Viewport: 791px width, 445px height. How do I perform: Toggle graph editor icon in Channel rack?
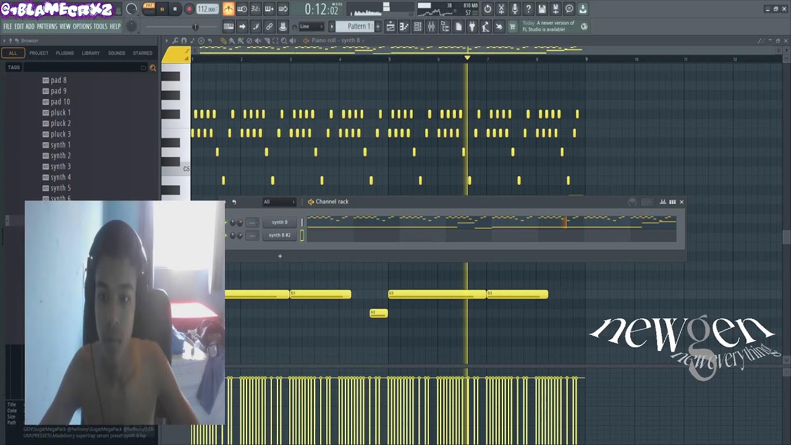[663, 202]
